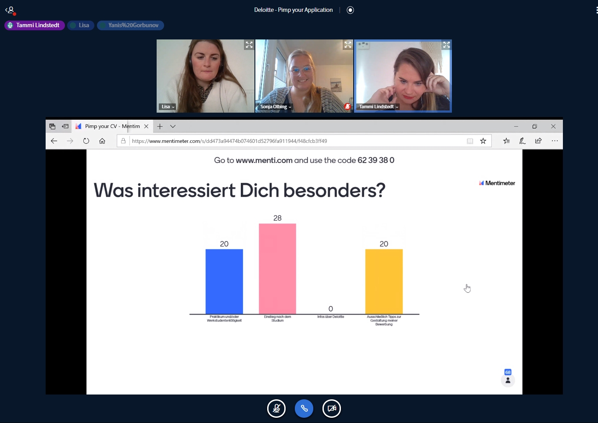
Task: Click the code '62 39 38 0' text
Action: tap(376, 160)
